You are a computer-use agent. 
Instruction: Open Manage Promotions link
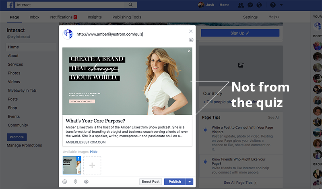tap(24, 145)
